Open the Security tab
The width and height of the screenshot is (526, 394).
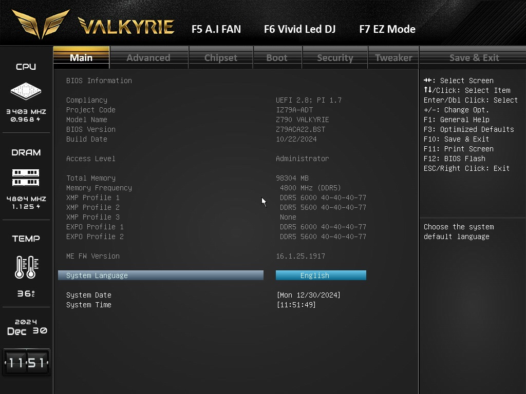tap(335, 57)
